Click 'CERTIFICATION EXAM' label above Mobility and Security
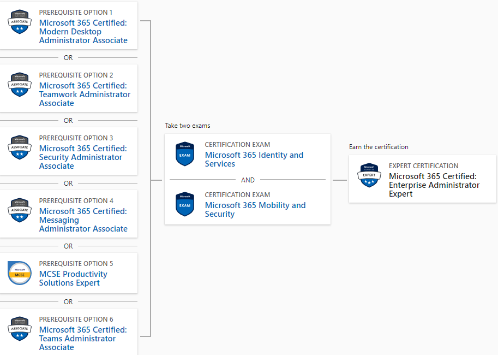 [237, 194]
